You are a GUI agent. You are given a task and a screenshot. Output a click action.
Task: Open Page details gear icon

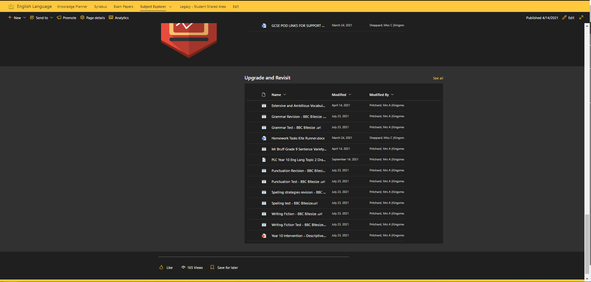tap(82, 18)
